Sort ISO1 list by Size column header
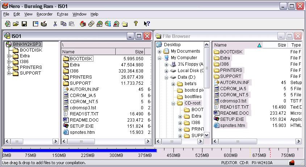 [130, 52]
